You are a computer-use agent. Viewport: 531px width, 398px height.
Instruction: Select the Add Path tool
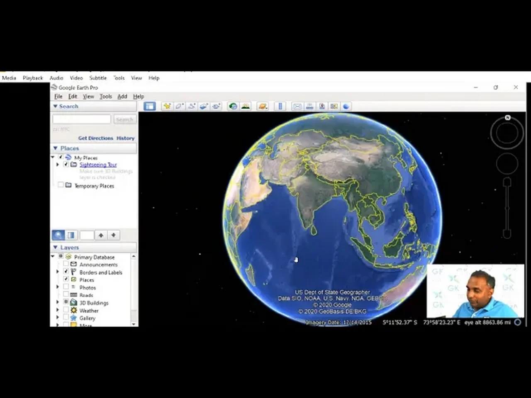[x=192, y=106]
